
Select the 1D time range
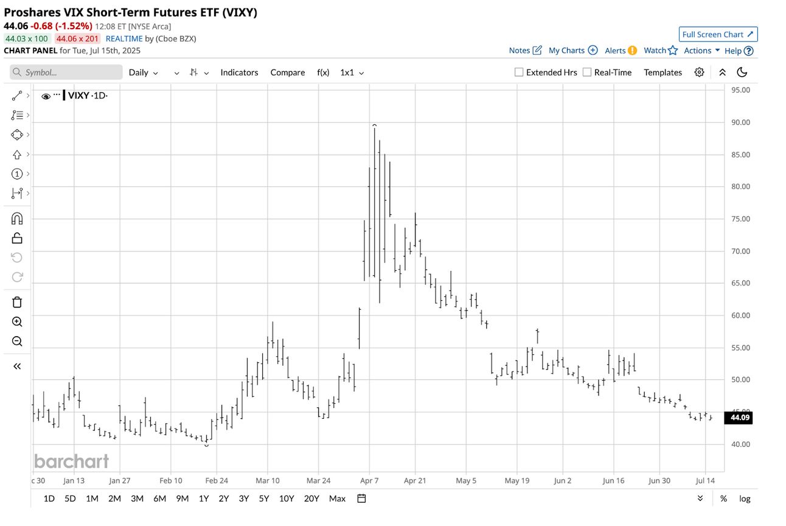click(49, 499)
